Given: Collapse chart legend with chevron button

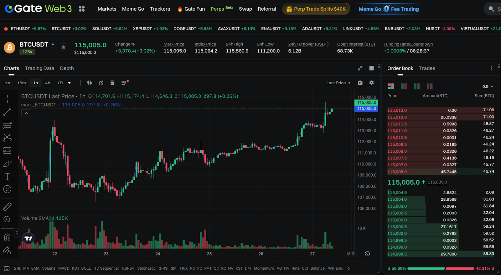Looking at the screenshot, I should coord(26,113).
